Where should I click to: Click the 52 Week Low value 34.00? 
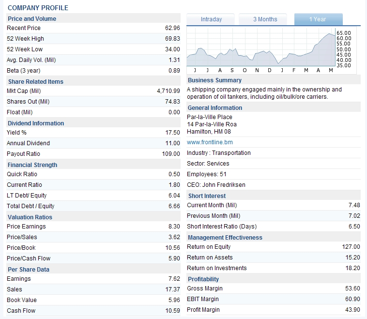[172, 49]
